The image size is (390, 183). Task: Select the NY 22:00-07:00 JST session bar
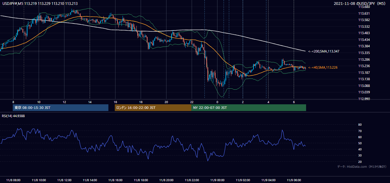(x=249, y=108)
